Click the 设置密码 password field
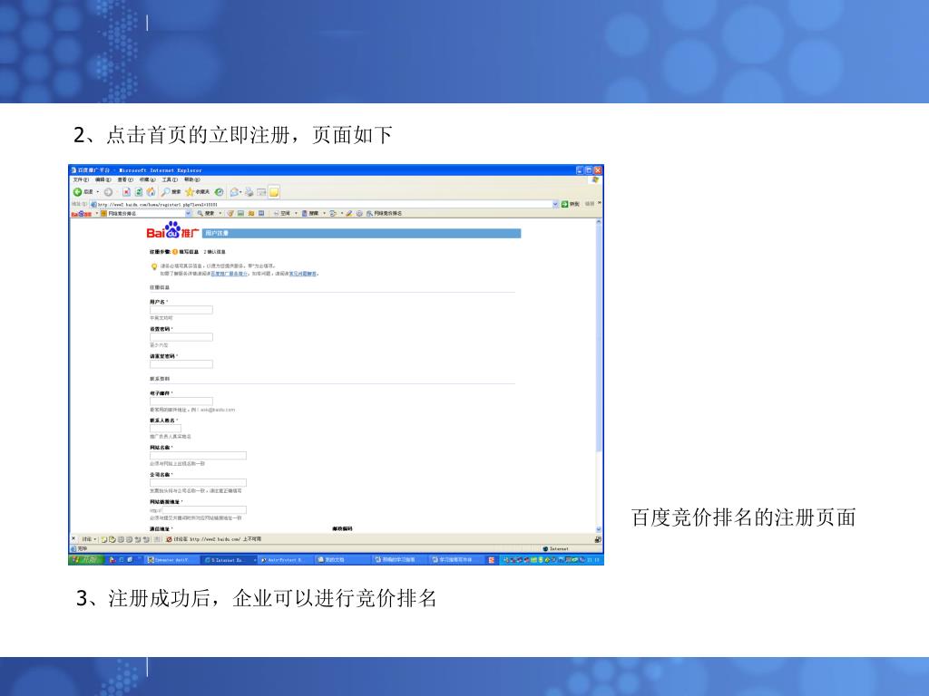The width and height of the screenshot is (929, 696). [x=181, y=337]
